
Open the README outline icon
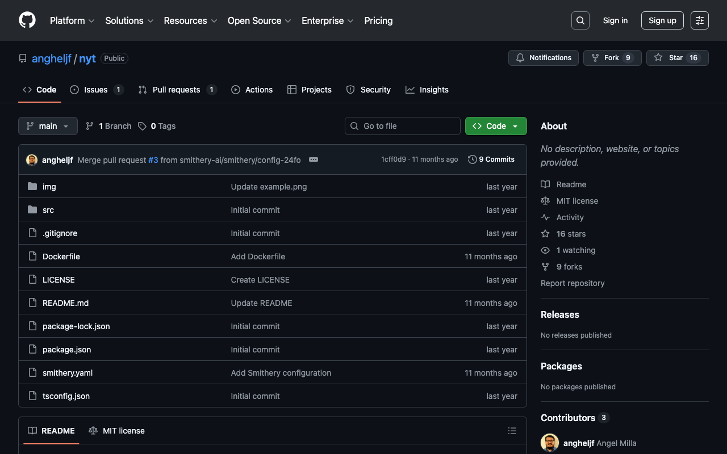(512, 431)
